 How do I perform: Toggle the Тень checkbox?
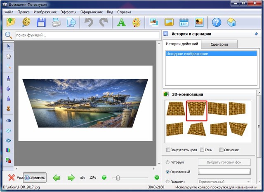click(202, 150)
